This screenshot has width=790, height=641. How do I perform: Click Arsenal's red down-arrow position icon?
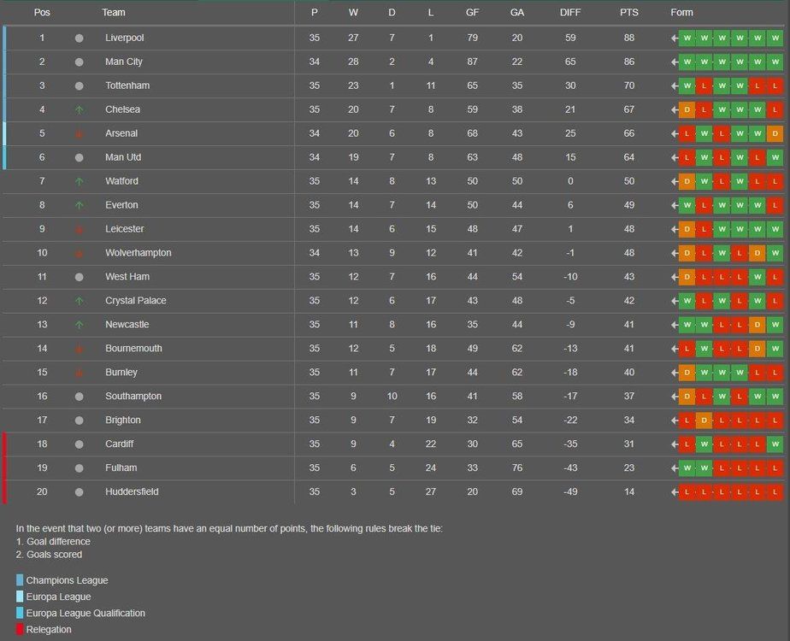point(80,133)
